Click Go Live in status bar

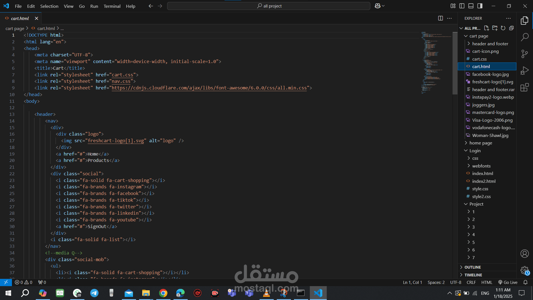point(508,282)
